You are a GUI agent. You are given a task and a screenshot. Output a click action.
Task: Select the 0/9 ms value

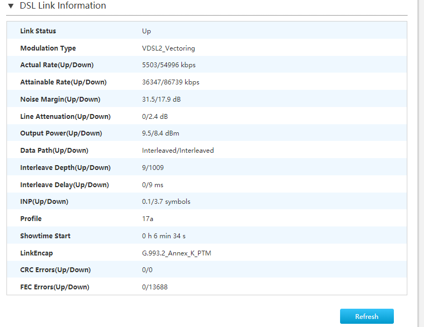pos(153,185)
